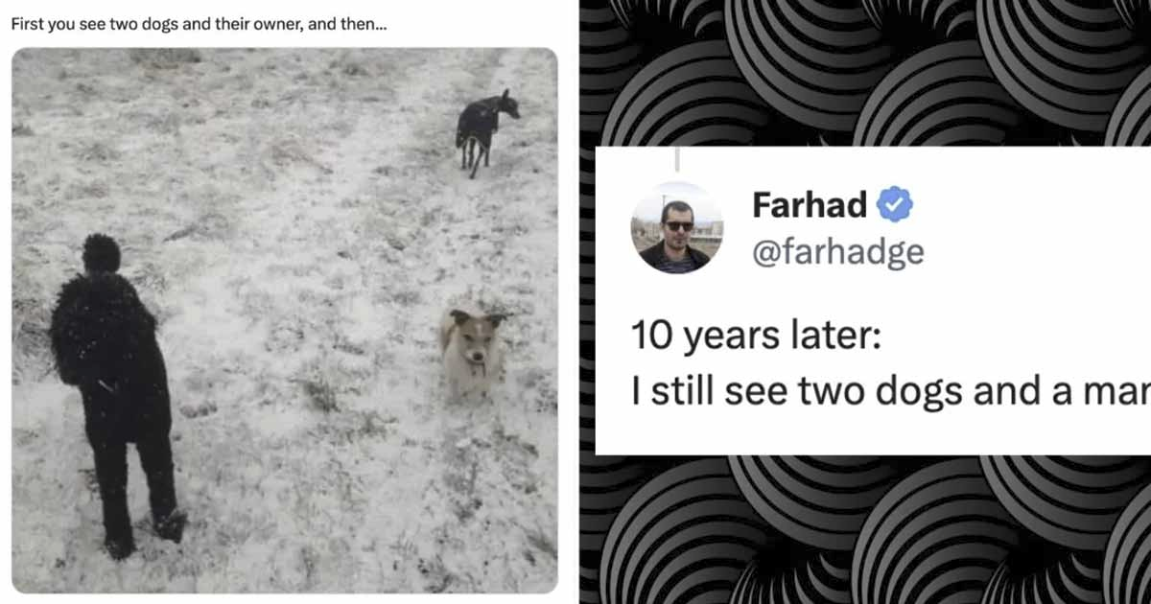1151x604 pixels.
Task: Click the tan dog running toward camera
Action: (x=470, y=351)
